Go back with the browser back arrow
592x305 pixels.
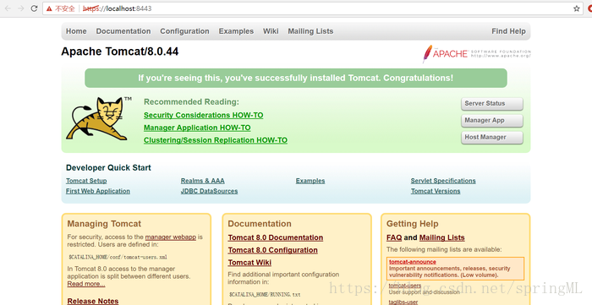(8, 8)
